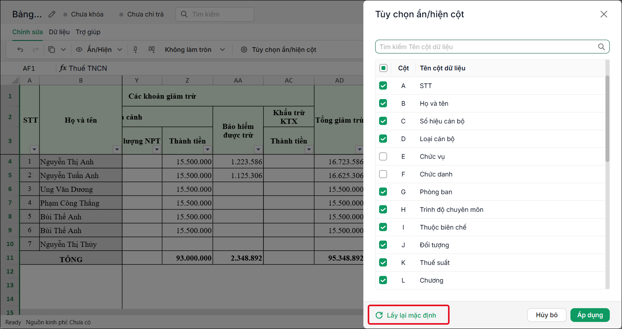Click the Hủy bỏ button

(547, 315)
